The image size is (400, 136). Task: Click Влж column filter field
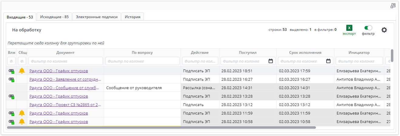[x=12, y=61]
